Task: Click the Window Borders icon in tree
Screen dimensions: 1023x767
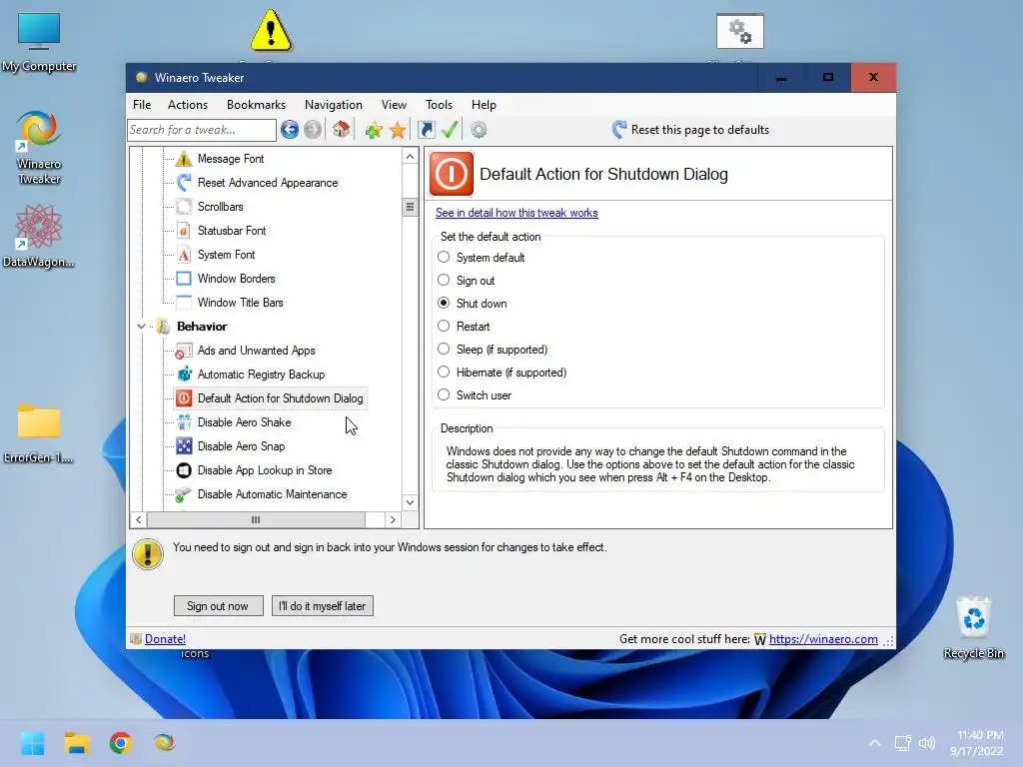Action: [x=184, y=279]
